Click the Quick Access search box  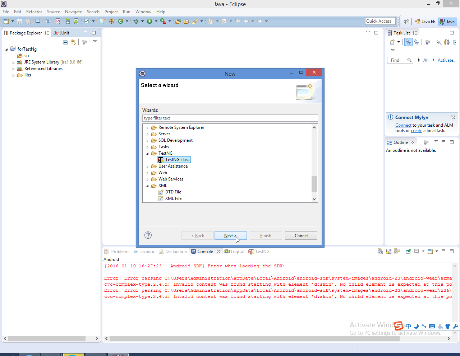(380, 21)
